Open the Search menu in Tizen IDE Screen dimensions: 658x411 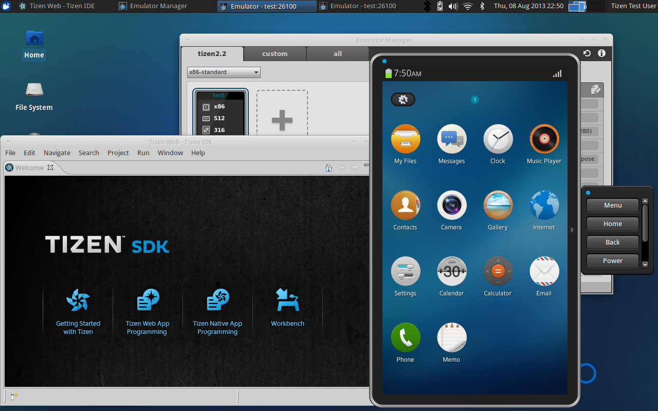pyautogui.click(x=89, y=153)
